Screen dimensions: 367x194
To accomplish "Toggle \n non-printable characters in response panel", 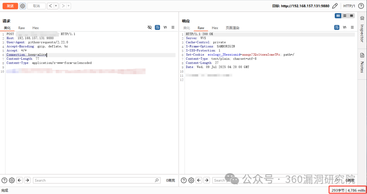I will click(344, 27).
